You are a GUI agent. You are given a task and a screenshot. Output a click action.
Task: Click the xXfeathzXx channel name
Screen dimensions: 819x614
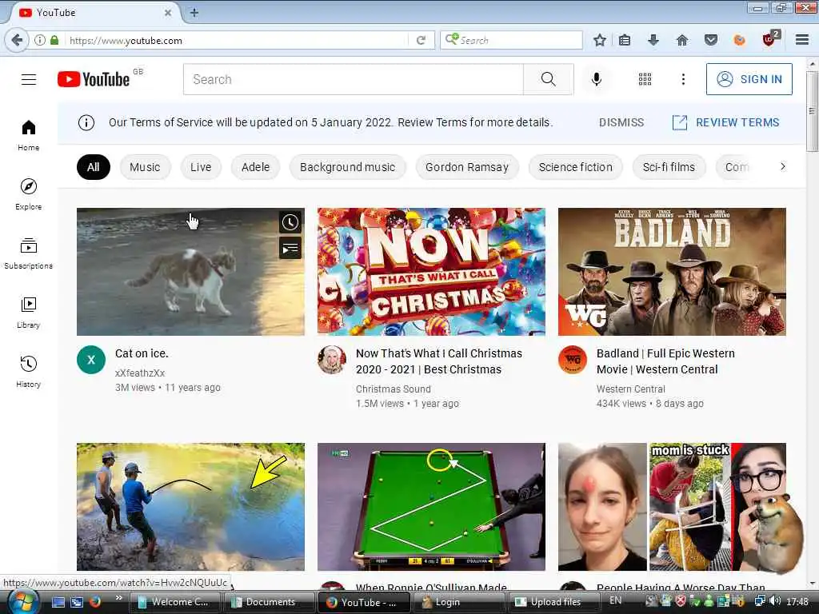(140, 373)
